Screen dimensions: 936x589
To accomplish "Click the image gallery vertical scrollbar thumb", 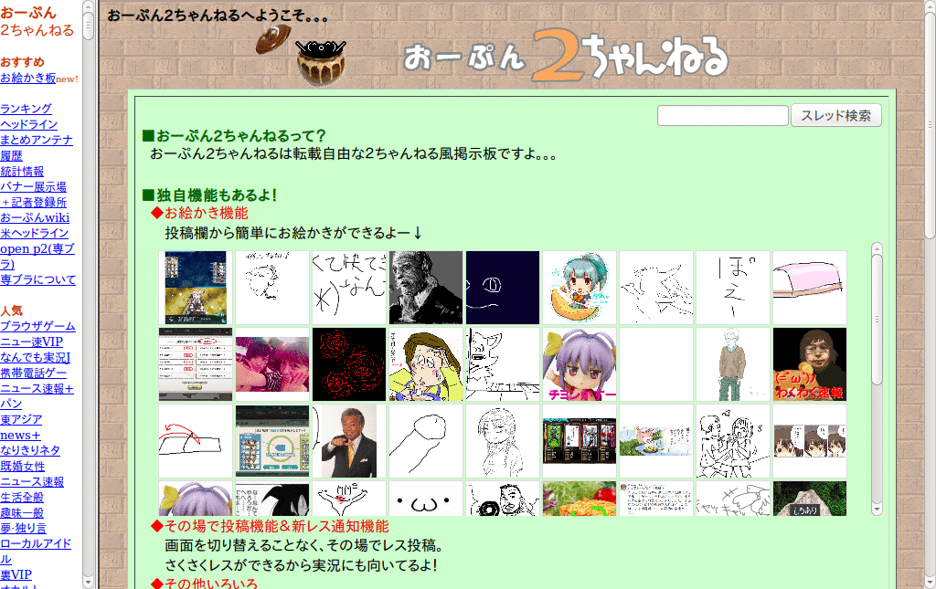I will (877, 320).
